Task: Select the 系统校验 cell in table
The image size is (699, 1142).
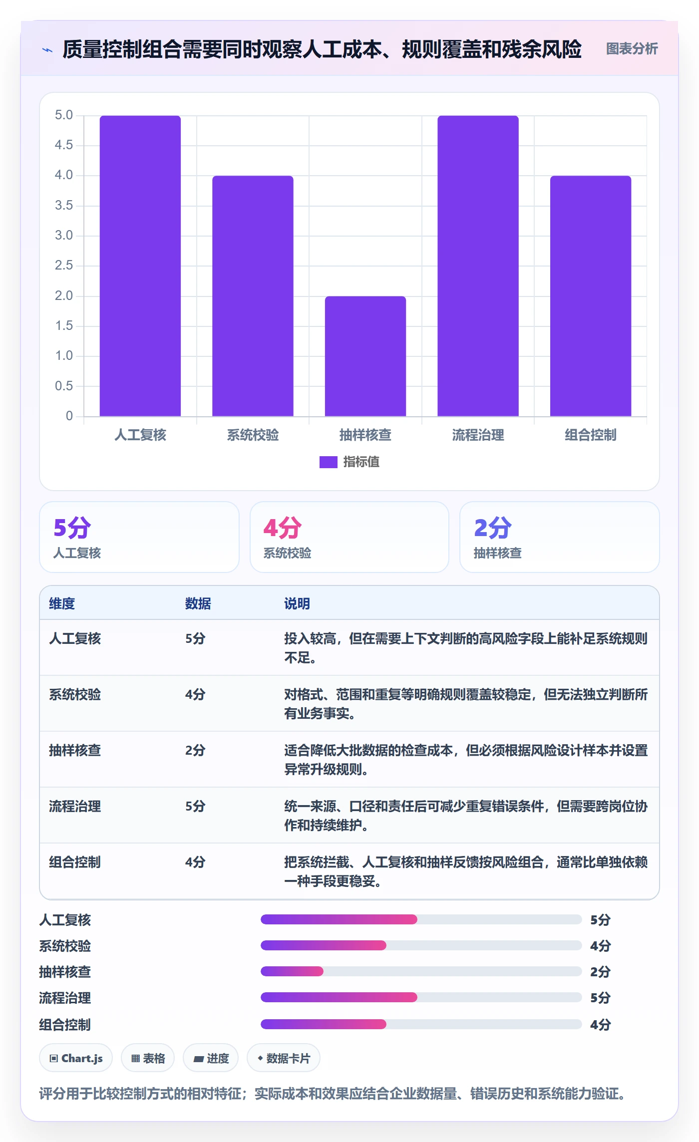Action: point(75,694)
